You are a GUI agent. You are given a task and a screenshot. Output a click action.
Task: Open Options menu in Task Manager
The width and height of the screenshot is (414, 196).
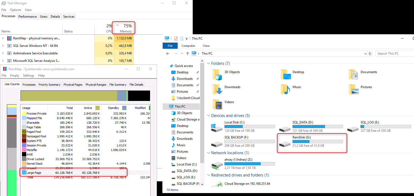point(16,10)
